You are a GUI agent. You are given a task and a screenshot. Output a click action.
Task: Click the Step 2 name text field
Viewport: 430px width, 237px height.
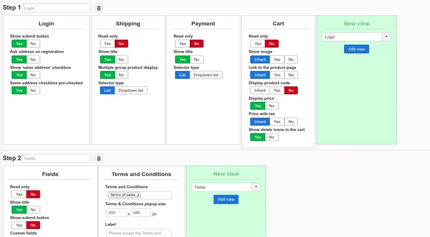56,159
